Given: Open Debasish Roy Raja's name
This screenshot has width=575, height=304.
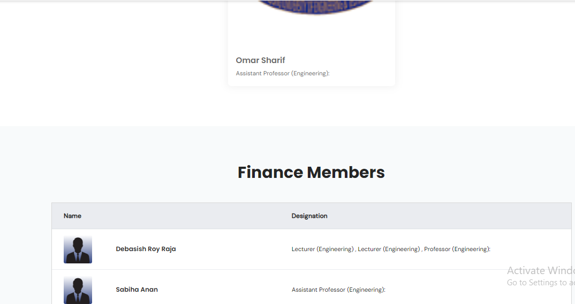Looking at the screenshot, I should point(146,249).
